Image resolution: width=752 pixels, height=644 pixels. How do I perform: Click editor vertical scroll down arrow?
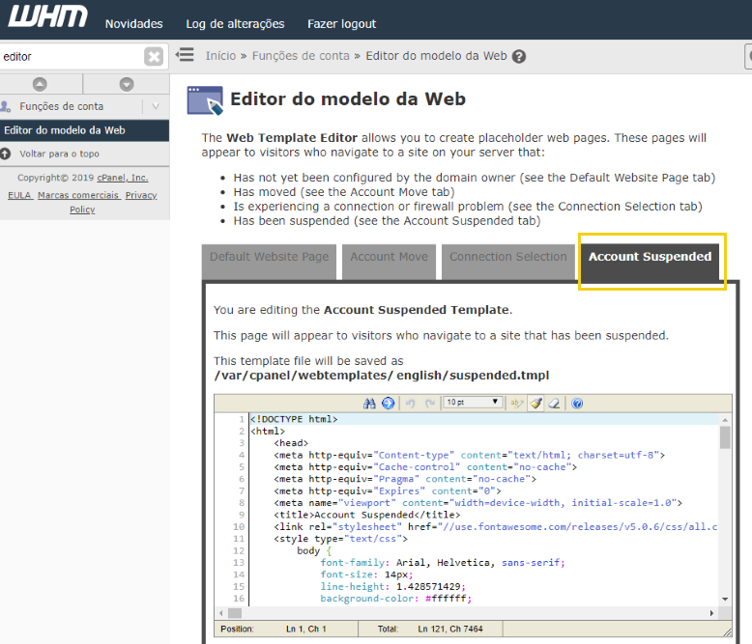725,599
